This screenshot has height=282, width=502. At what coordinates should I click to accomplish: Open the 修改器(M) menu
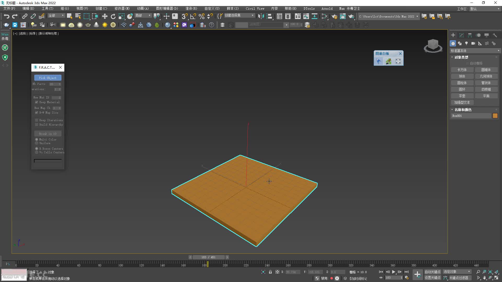122,9
